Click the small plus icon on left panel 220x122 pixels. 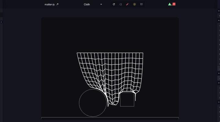(1, 22)
